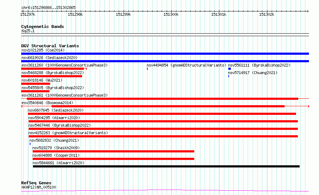
Task: Click the 151299k ruler position label
Action: (x=123, y=14)
